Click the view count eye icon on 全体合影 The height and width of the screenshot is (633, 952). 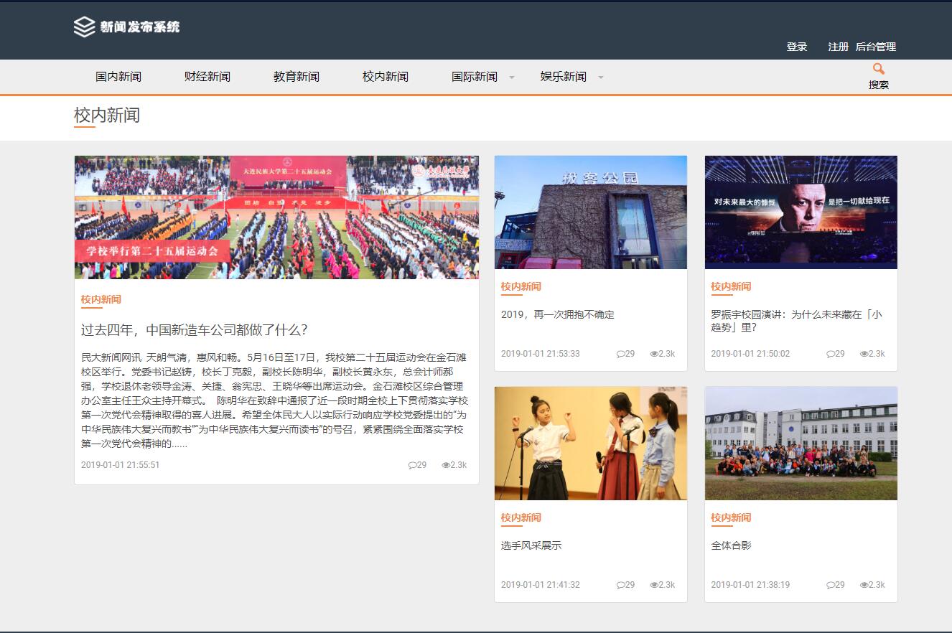tap(863, 585)
